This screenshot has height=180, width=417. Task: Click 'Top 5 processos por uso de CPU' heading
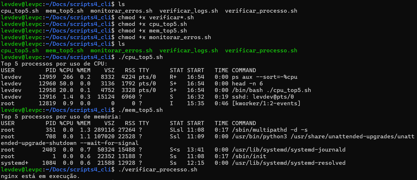pos(54,64)
